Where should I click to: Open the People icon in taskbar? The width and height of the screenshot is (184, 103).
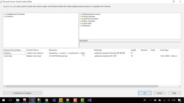pyautogui.click(x=145, y=100)
